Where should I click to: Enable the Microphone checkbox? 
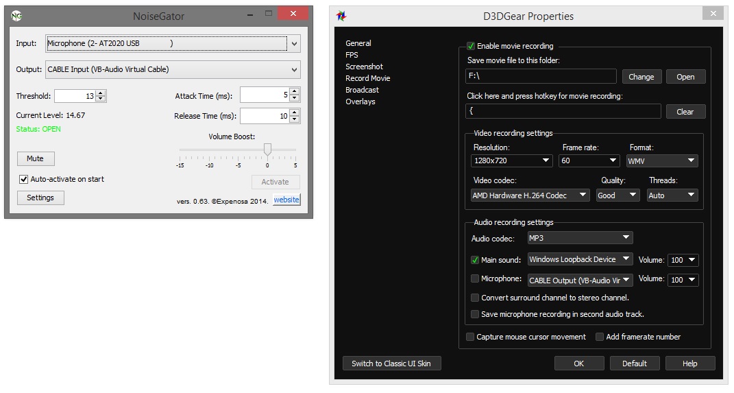pos(475,278)
